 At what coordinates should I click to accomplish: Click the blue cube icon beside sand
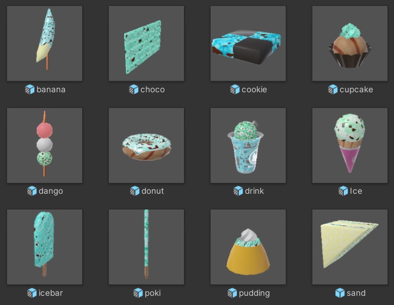point(340,293)
